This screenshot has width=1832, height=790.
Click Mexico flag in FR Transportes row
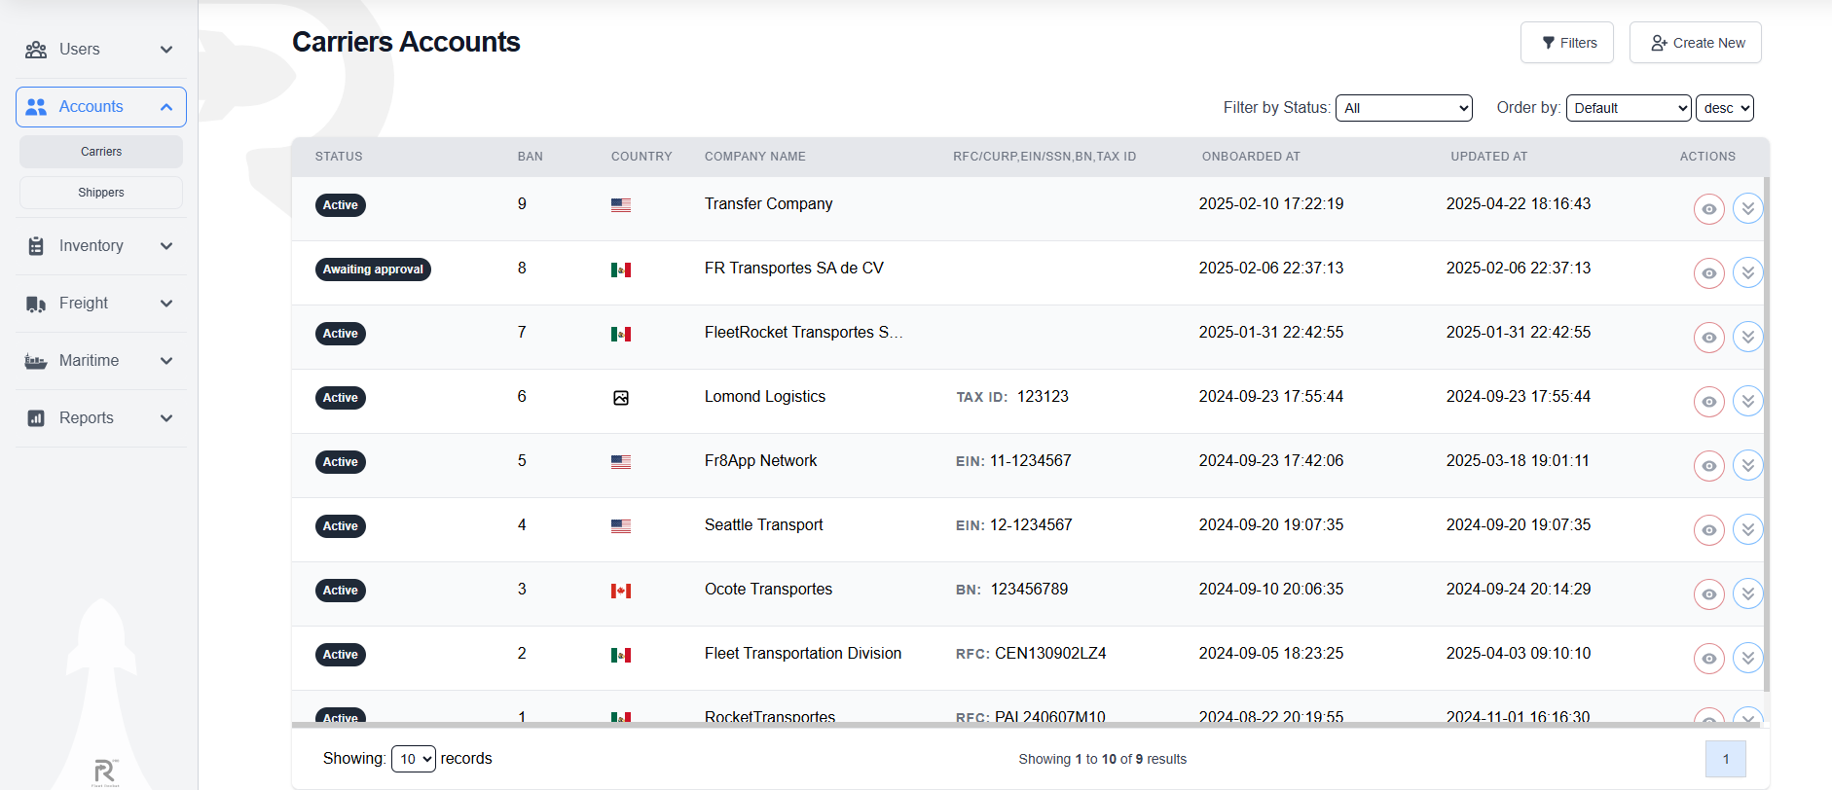coord(621,269)
